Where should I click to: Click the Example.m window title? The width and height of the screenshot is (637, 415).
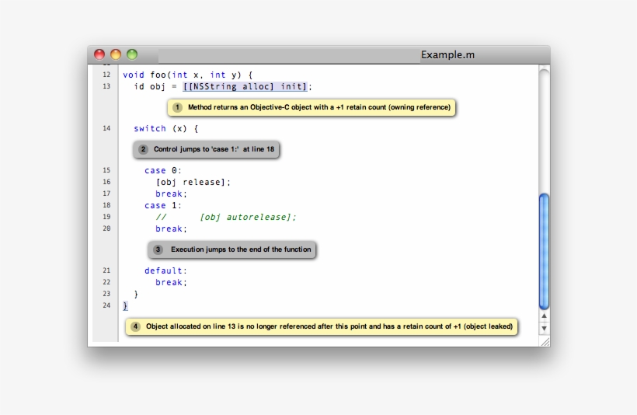point(447,55)
